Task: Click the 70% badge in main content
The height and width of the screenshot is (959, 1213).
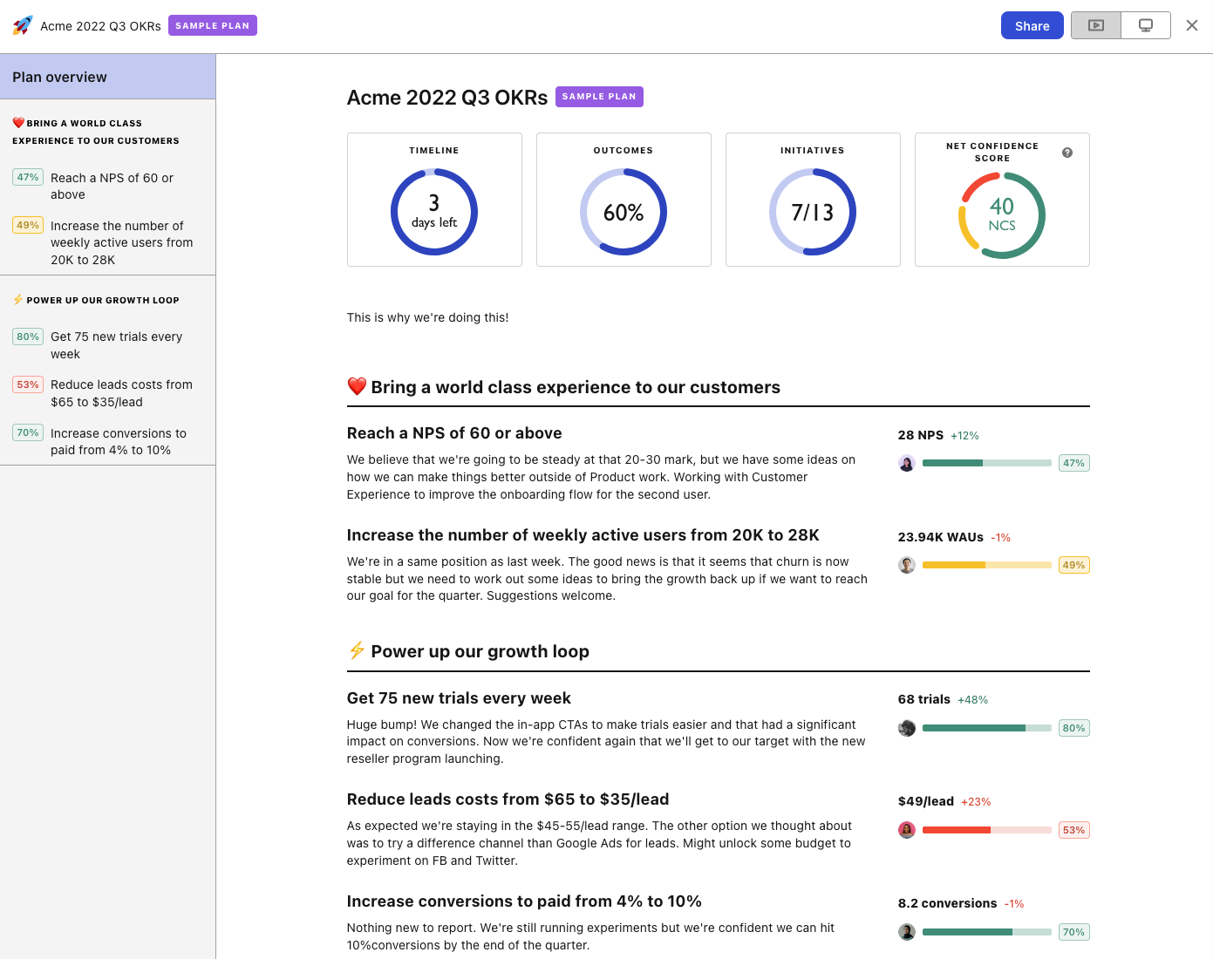Action: pos(1074,932)
